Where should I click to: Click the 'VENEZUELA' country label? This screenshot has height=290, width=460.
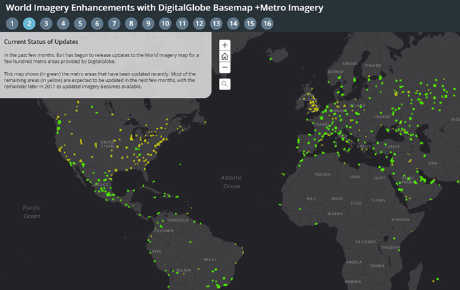(178, 220)
